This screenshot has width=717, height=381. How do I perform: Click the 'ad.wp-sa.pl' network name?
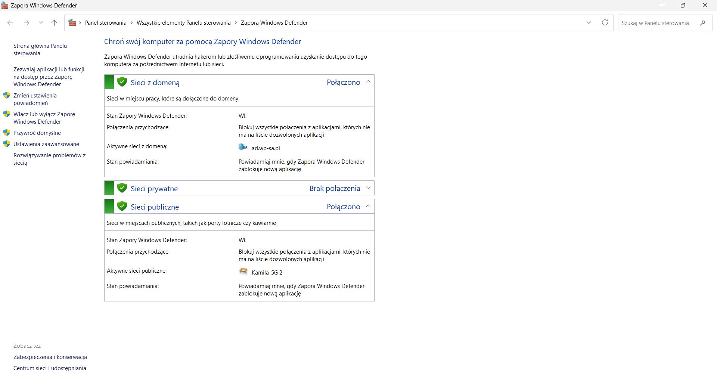[266, 148]
